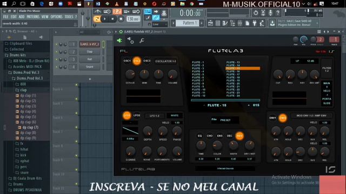
Task: Click the oscillator VOLUME knob
Action: coord(172,74)
